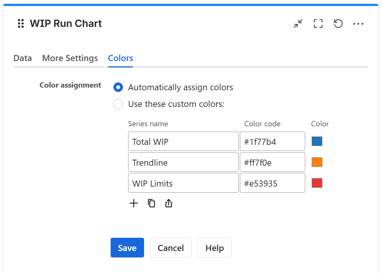Edit the Total WIP color code field
Image resolution: width=382 pixels, height=273 pixels.
pos(272,141)
